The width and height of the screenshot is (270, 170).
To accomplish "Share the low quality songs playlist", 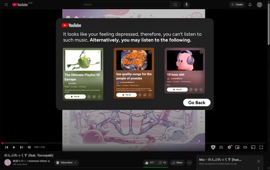I will 145,95.
